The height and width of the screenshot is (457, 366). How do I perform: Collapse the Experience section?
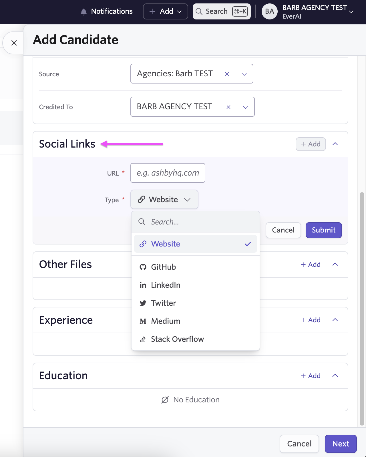(335, 320)
